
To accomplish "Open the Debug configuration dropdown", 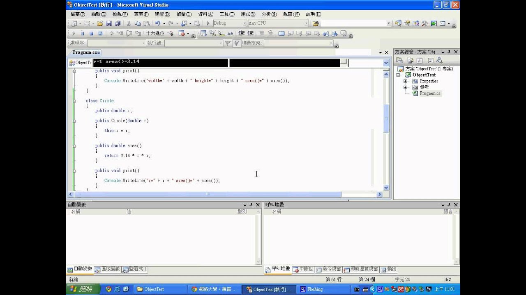I will pos(244,23).
